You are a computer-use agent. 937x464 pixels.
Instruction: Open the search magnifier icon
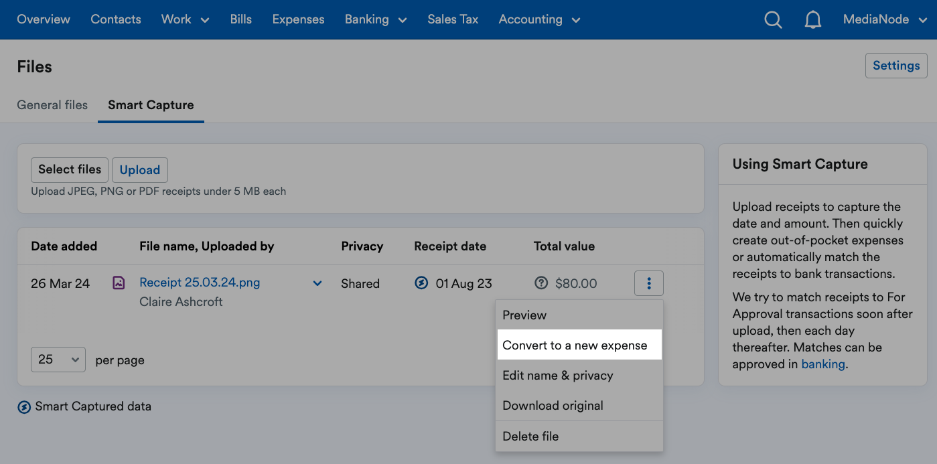point(773,19)
